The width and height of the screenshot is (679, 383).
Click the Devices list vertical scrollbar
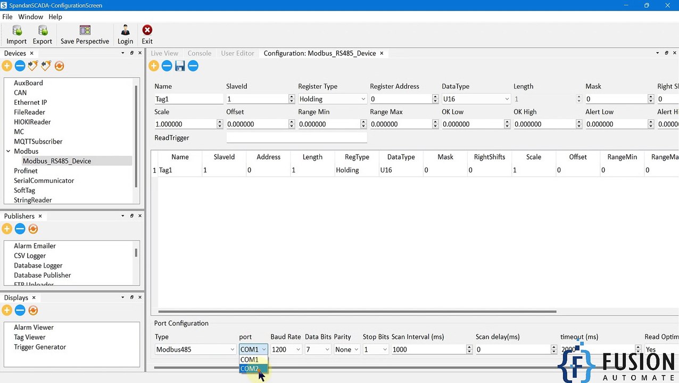coord(137,136)
